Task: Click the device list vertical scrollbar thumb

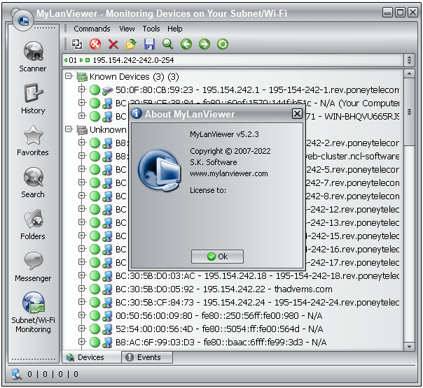Action: [x=409, y=112]
